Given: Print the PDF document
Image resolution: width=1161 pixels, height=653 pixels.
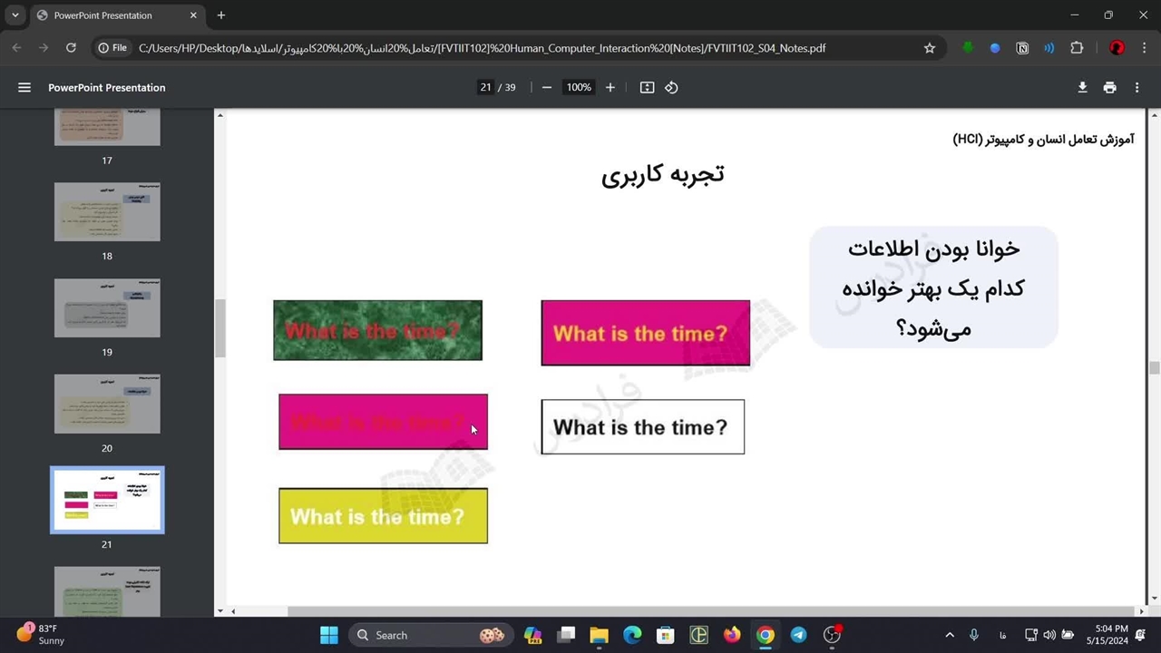Looking at the screenshot, I should click(1109, 88).
